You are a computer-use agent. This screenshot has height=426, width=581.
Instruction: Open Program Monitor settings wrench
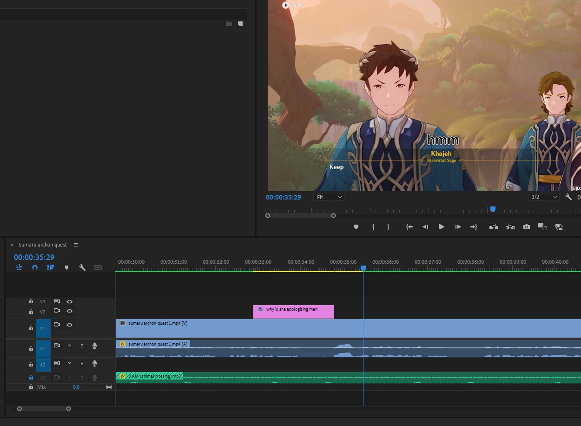[568, 197]
